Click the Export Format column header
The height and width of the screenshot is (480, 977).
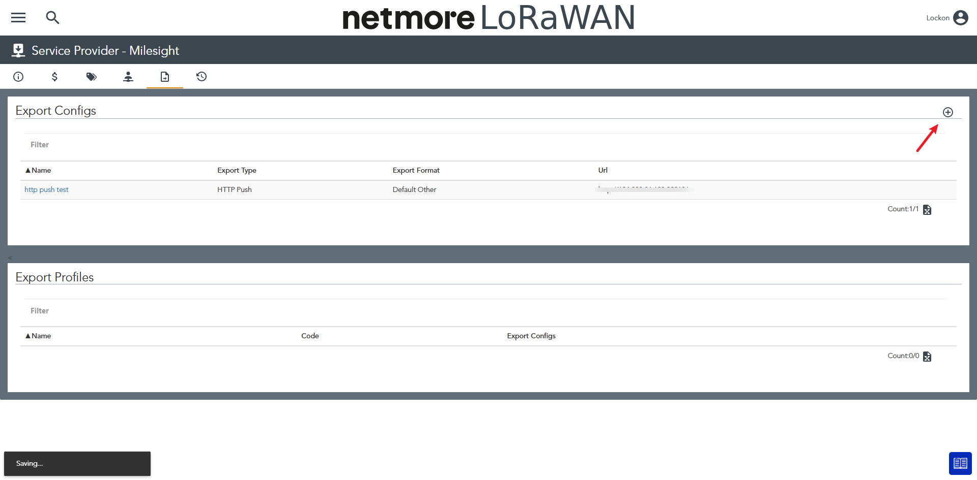(416, 170)
